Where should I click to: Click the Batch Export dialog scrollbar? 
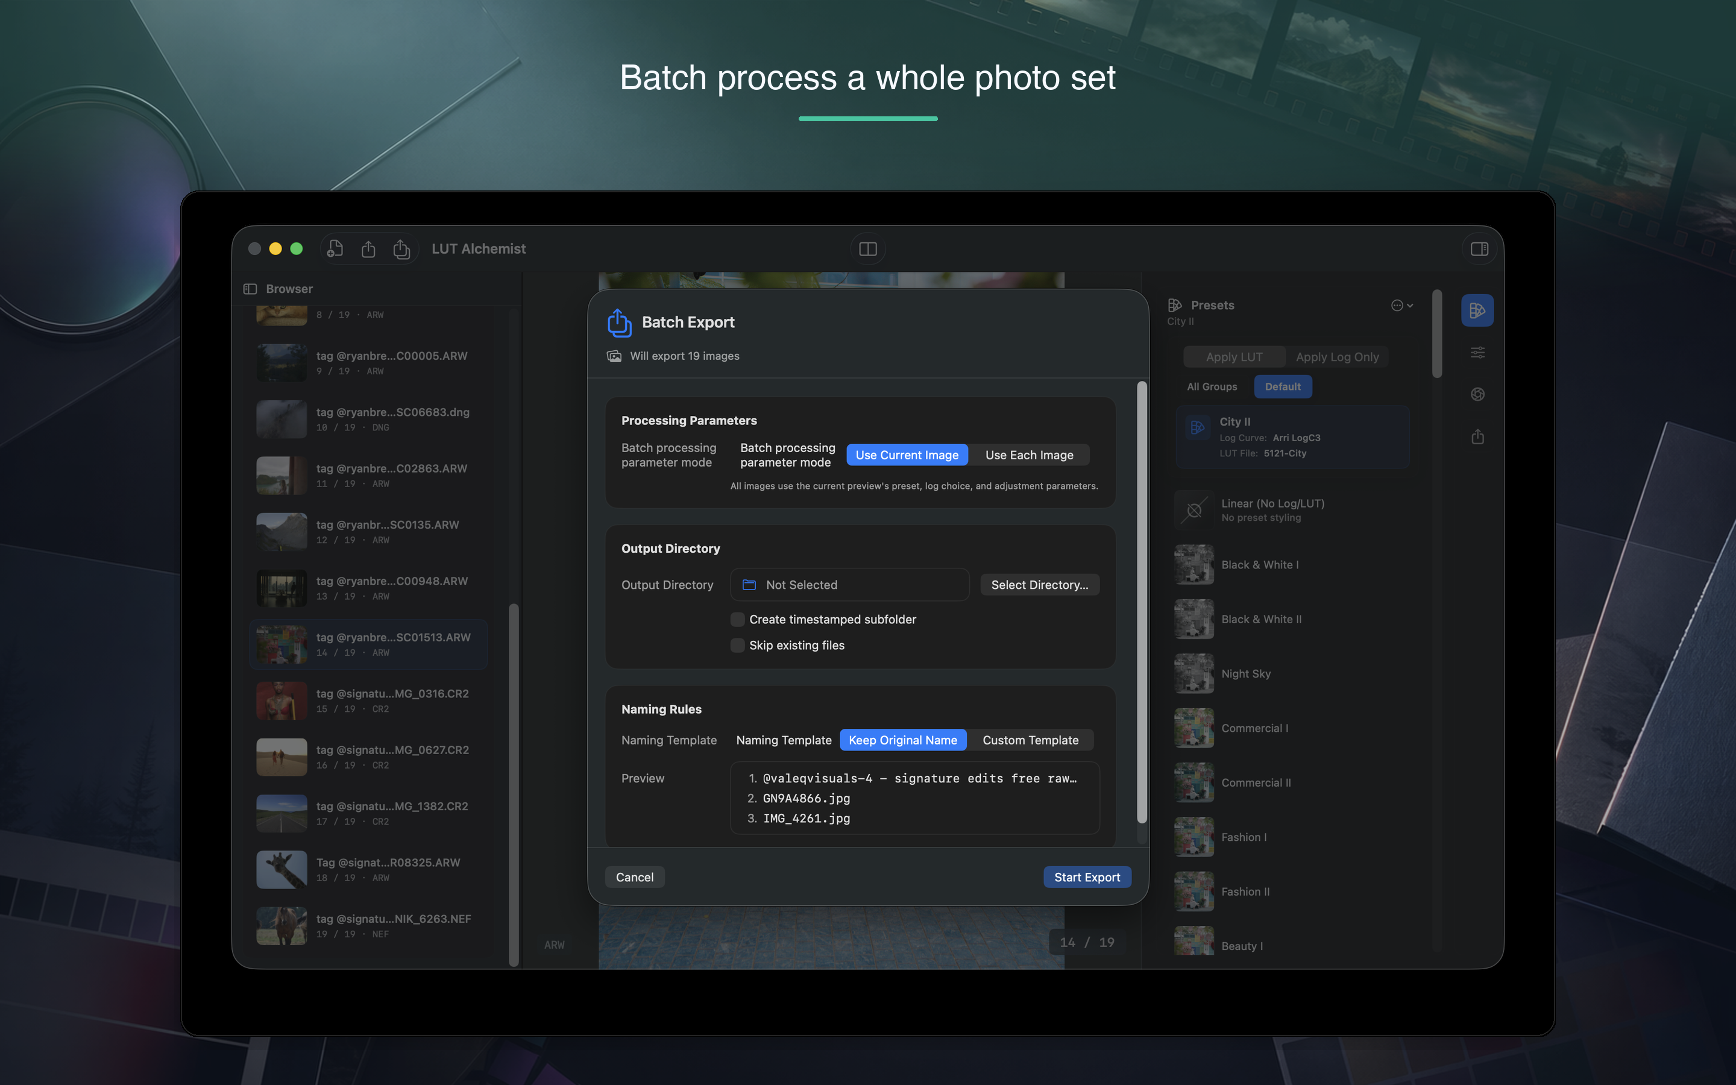1141,603
